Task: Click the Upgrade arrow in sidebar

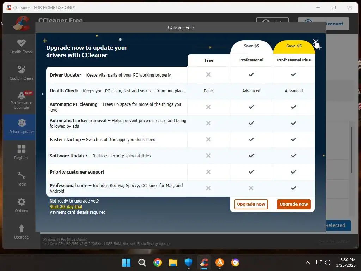Action: [22, 232]
